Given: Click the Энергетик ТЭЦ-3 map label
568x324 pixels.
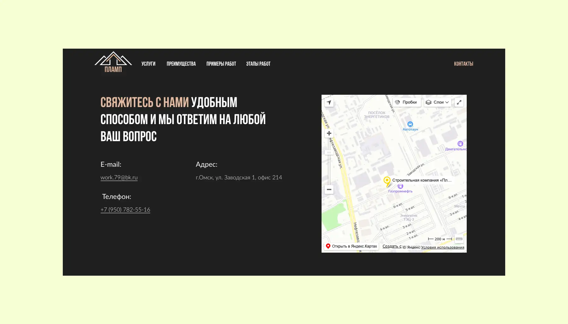Looking at the screenshot, I should (x=409, y=218).
